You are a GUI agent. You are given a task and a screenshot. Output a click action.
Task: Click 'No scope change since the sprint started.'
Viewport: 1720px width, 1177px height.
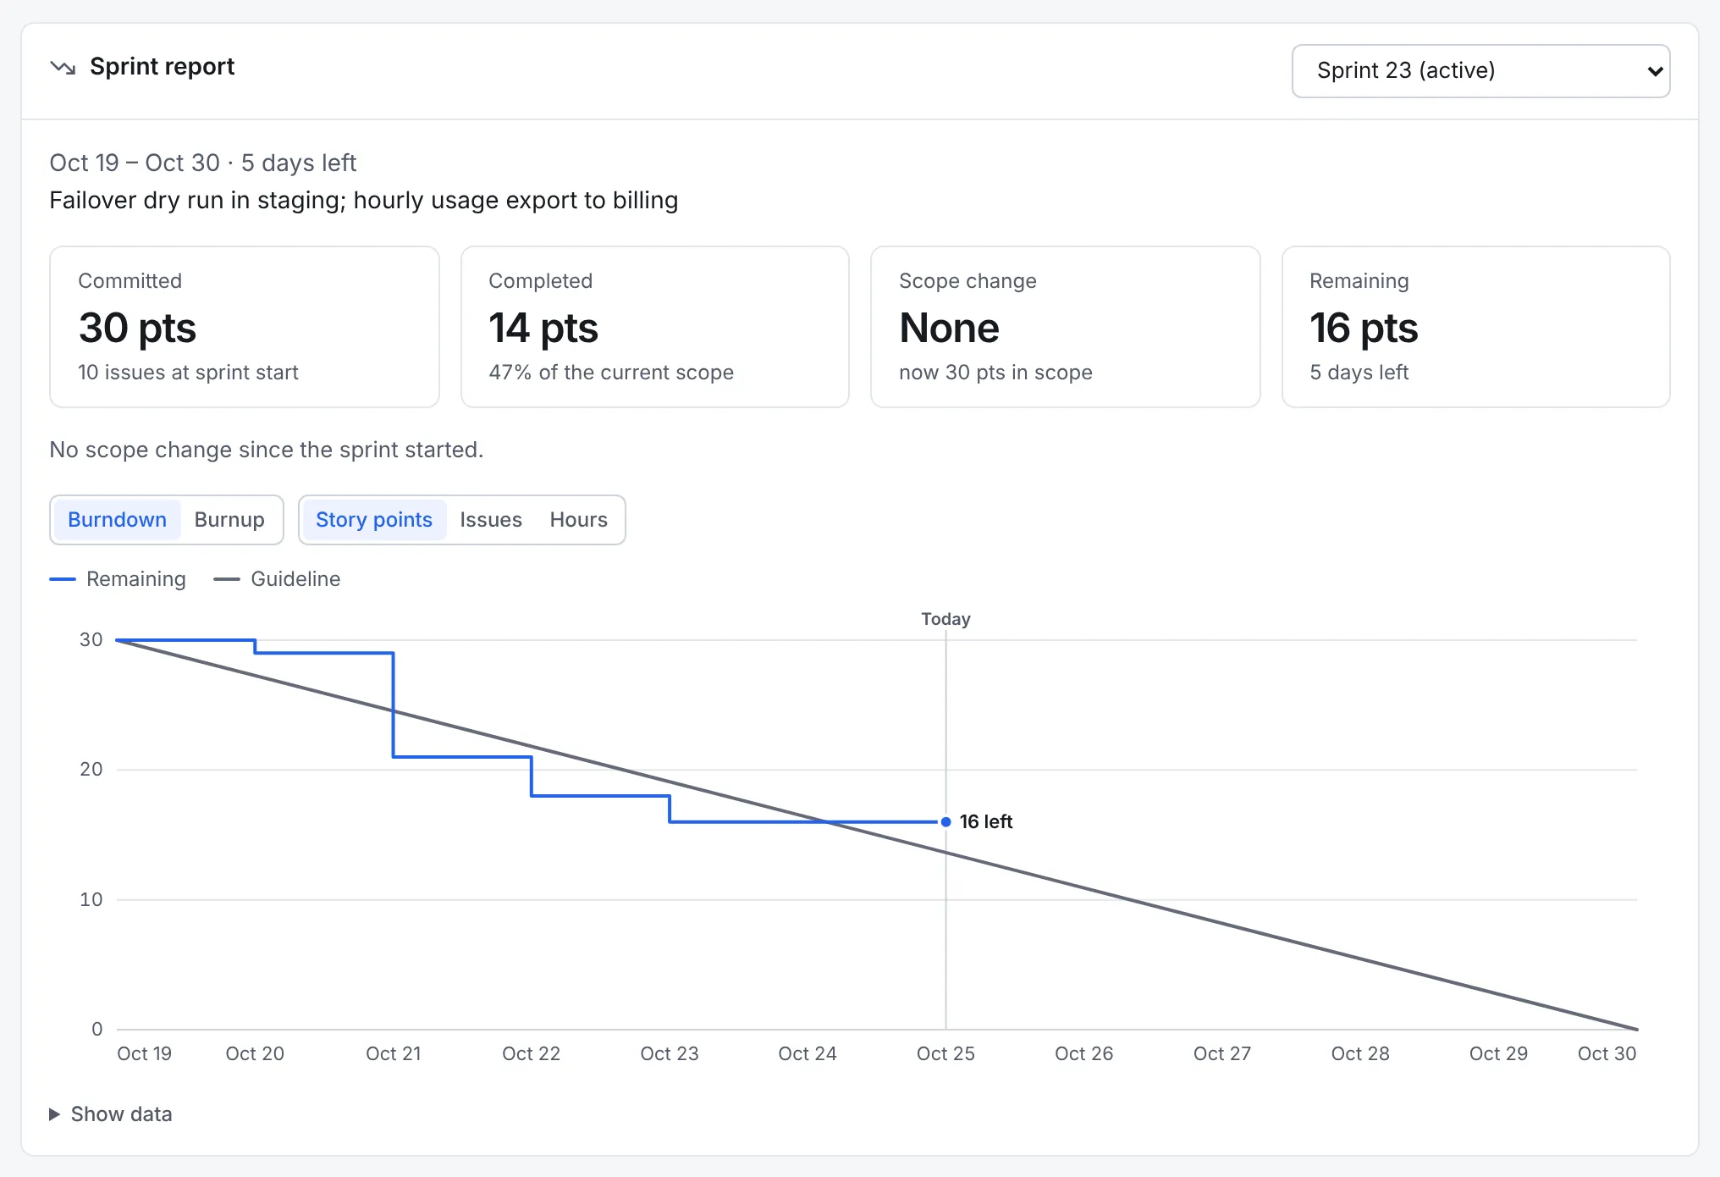tap(267, 450)
